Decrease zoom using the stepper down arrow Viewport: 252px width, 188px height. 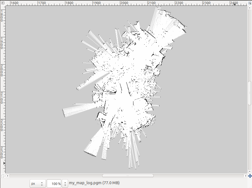tap(65, 185)
